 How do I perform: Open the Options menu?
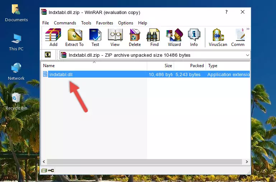click(x=126, y=23)
